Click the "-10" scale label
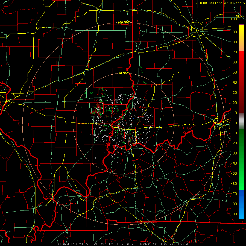Viewport: 246px width, 246px height. (234, 133)
